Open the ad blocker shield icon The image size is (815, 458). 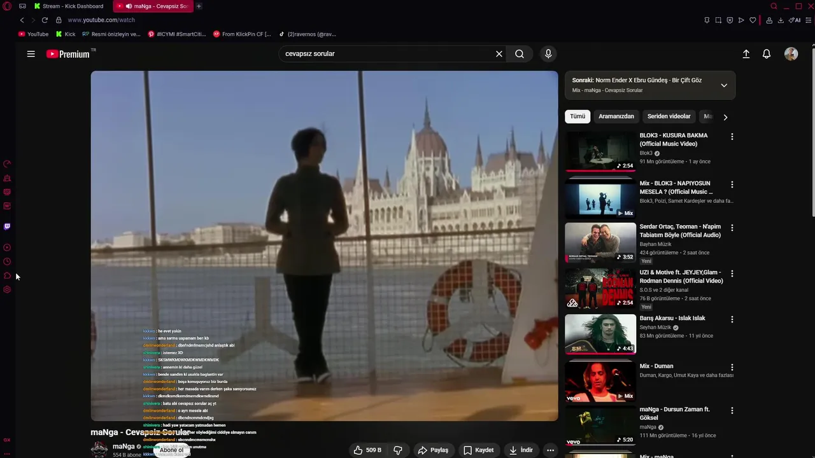coord(730,20)
